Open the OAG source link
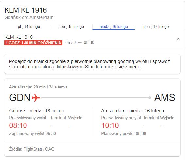Viewport: 187px width, 160px height. coord(50,149)
